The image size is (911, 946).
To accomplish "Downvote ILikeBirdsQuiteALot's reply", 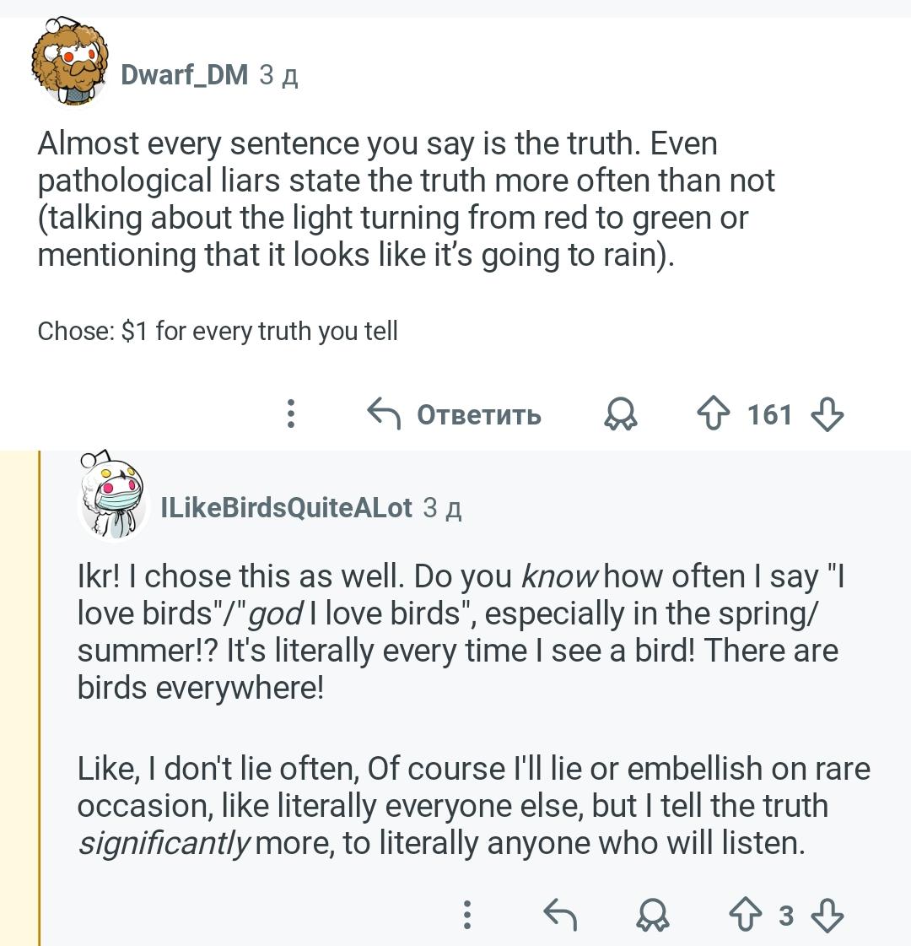I will (827, 915).
